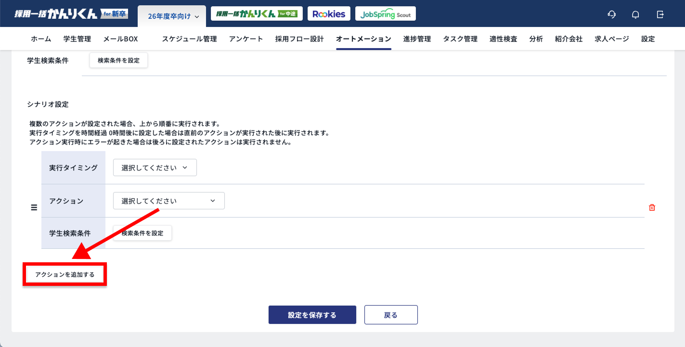The width and height of the screenshot is (685, 347).
Task: Switch to かんりくん for中途 via its logo
Action: pos(256,13)
